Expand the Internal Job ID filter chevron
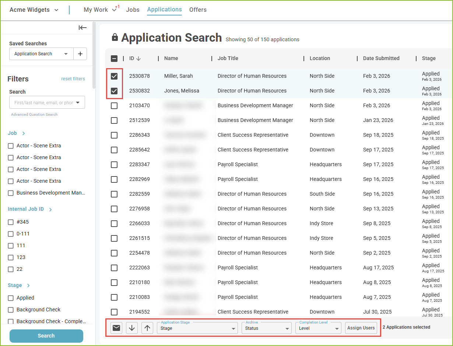The width and height of the screenshot is (453, 346). pos(50,209)
